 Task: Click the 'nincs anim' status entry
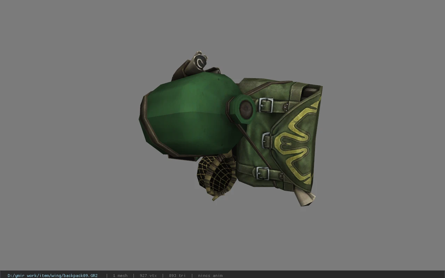click(210, 276)
